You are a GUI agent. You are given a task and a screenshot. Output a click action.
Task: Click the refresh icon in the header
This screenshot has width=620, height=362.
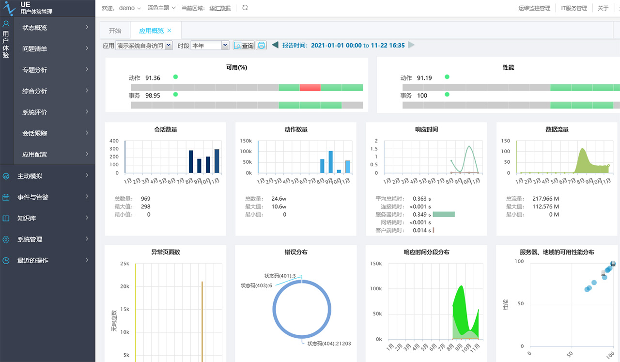click(245, 8)
